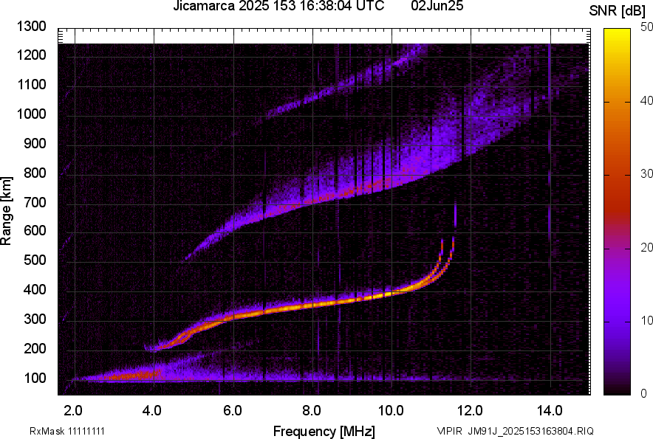Viewport: 653px width, 439px height.
Task: Click the range tick label '200'
Action: 35,348
